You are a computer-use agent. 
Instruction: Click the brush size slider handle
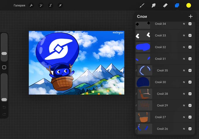(x=4, y=54)
